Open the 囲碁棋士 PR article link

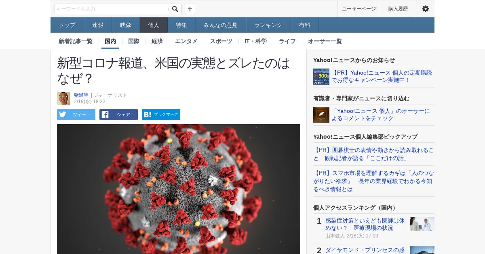[374, 154]
